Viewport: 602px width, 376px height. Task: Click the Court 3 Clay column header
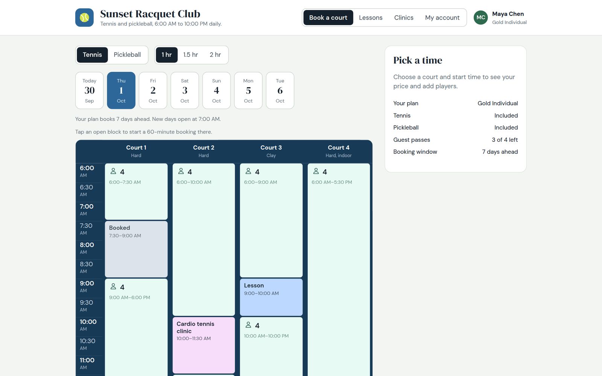271,151
